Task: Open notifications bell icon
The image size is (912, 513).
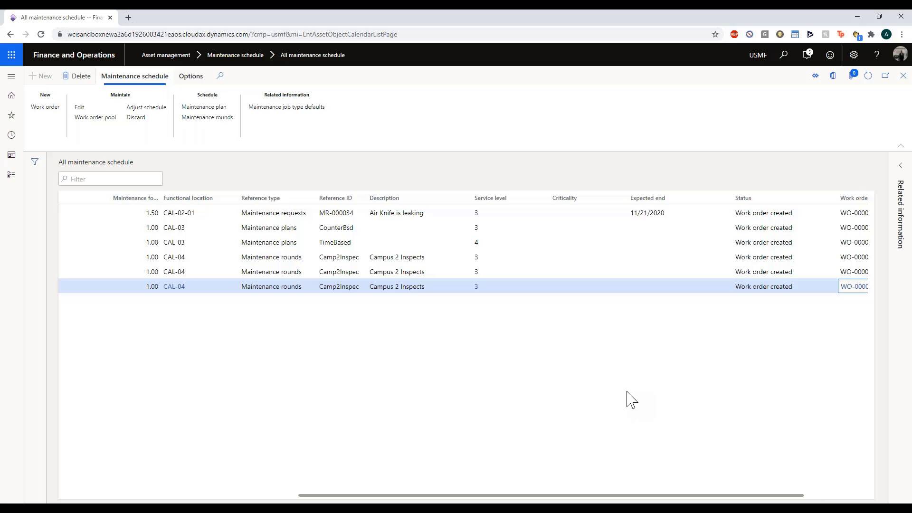Action: tap(807, 55)
